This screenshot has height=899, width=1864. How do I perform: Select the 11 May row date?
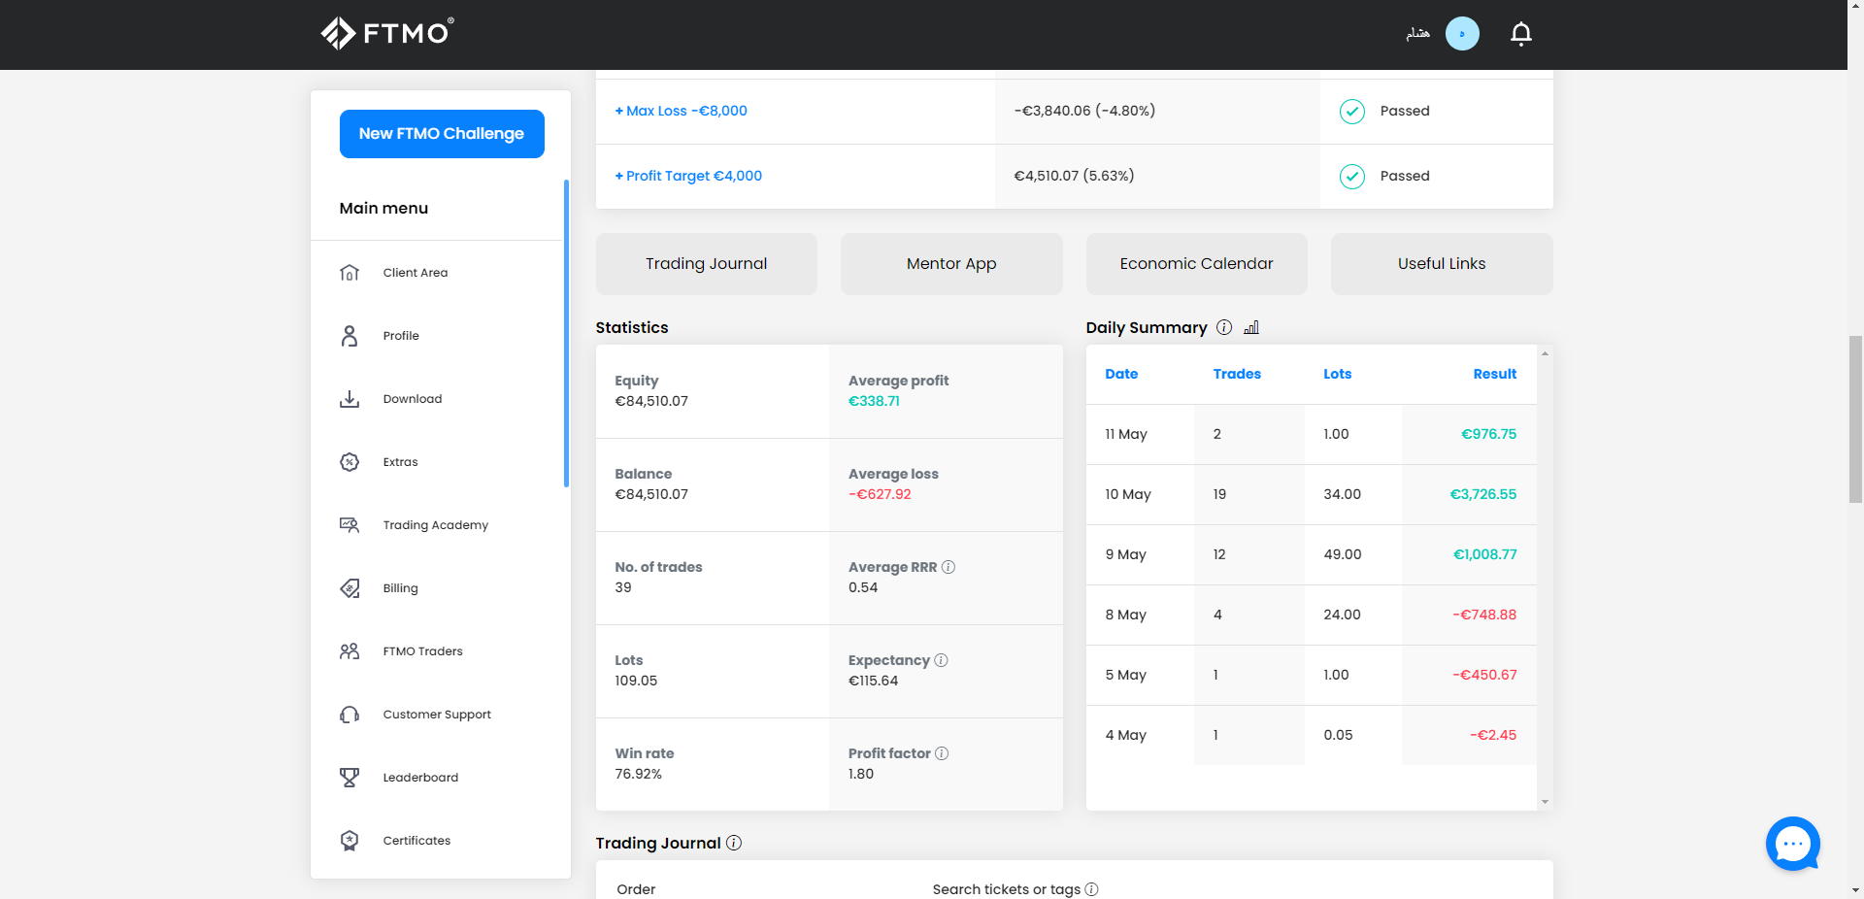(x=1126, y=434)
